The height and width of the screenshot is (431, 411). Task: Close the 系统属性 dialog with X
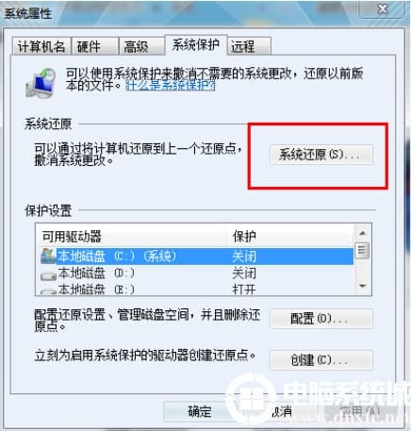(382, 9)
